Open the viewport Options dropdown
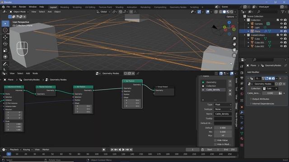 click(231, 17)
